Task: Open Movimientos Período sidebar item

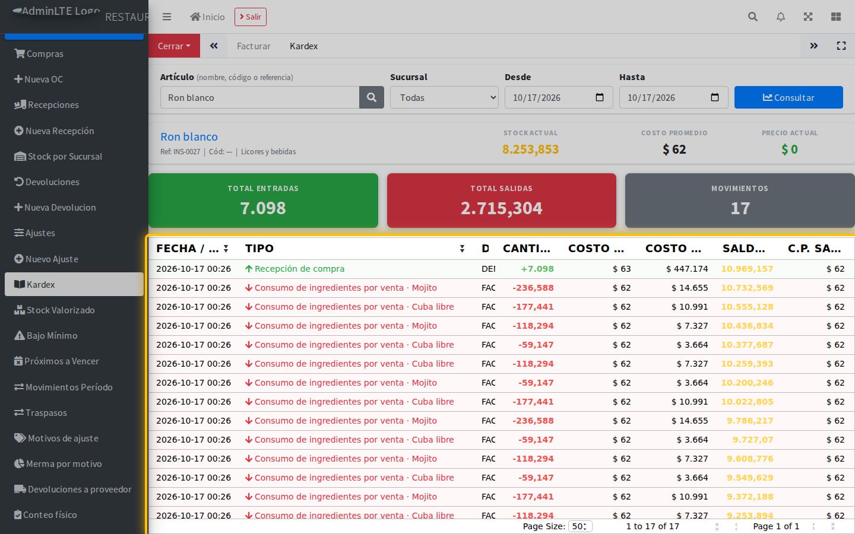Action: tap(74, 387)
